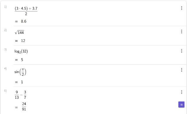Click the row number label 5)
This screenshot has height=114, width=187.
5,91
